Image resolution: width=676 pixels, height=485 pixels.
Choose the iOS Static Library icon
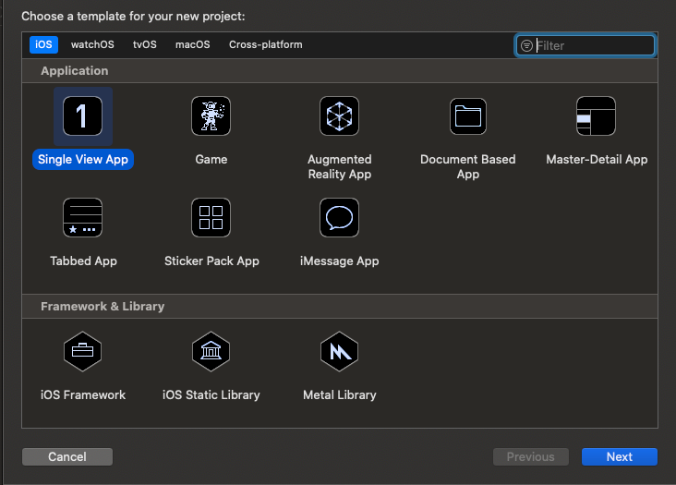pos(211,351)
